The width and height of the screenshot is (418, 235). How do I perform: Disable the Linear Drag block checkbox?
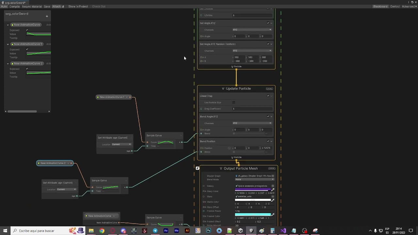click(268, 96)
